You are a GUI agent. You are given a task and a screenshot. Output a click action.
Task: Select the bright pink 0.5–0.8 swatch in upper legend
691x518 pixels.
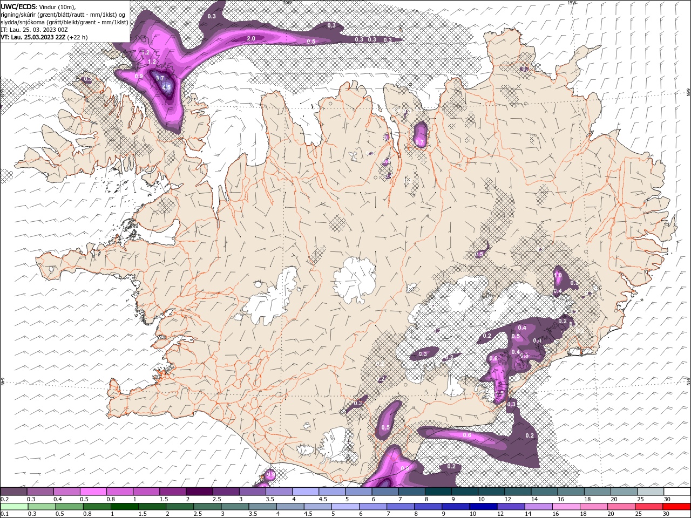pos(93,491)
